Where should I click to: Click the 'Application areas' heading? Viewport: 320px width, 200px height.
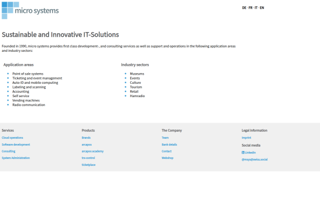(19, 65)
